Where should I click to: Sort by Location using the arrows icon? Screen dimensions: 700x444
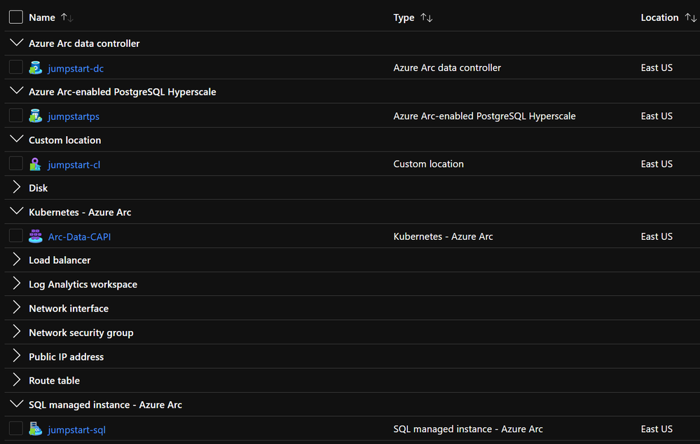[691, 18]
